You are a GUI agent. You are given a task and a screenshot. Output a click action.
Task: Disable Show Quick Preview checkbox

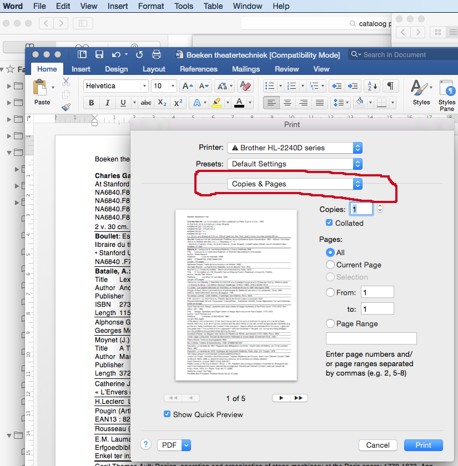pos(167,414)
